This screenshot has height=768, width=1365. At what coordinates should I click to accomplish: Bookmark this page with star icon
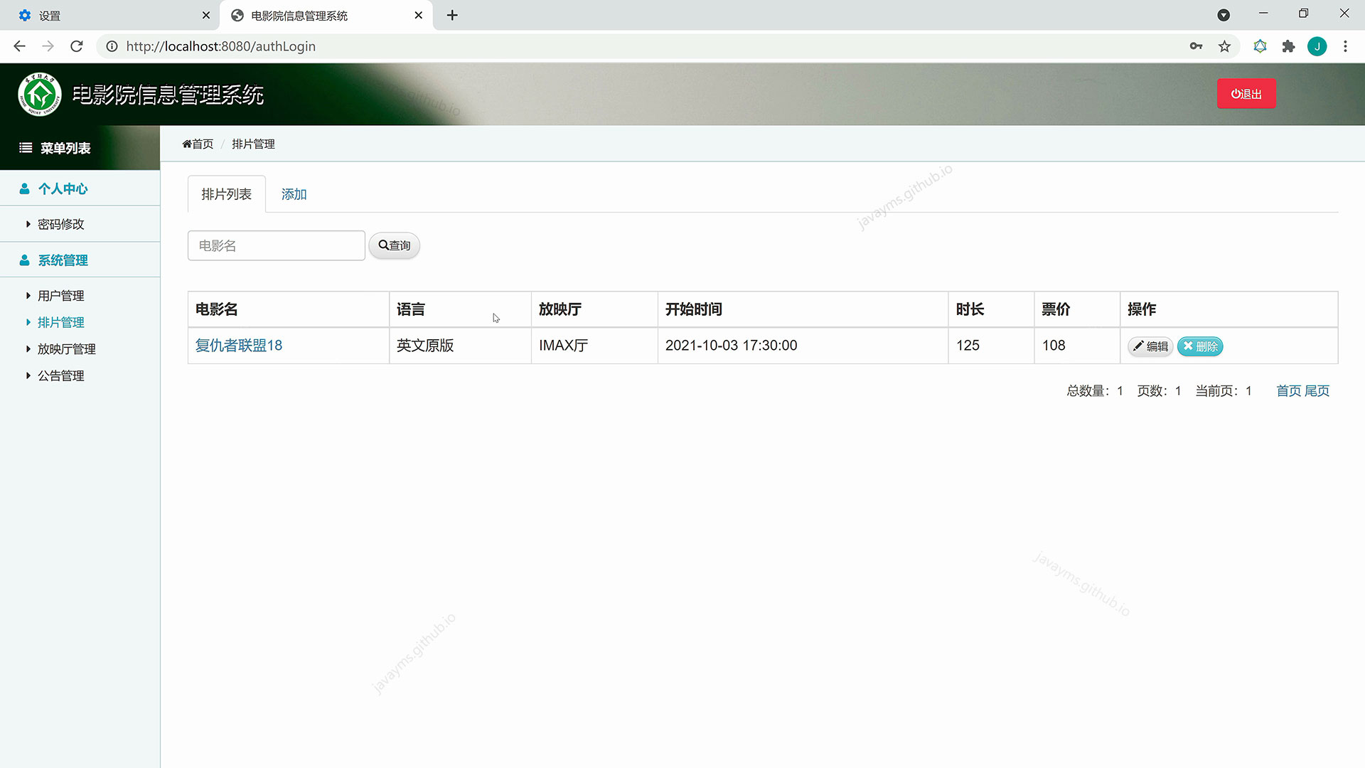click(1224, 46)
